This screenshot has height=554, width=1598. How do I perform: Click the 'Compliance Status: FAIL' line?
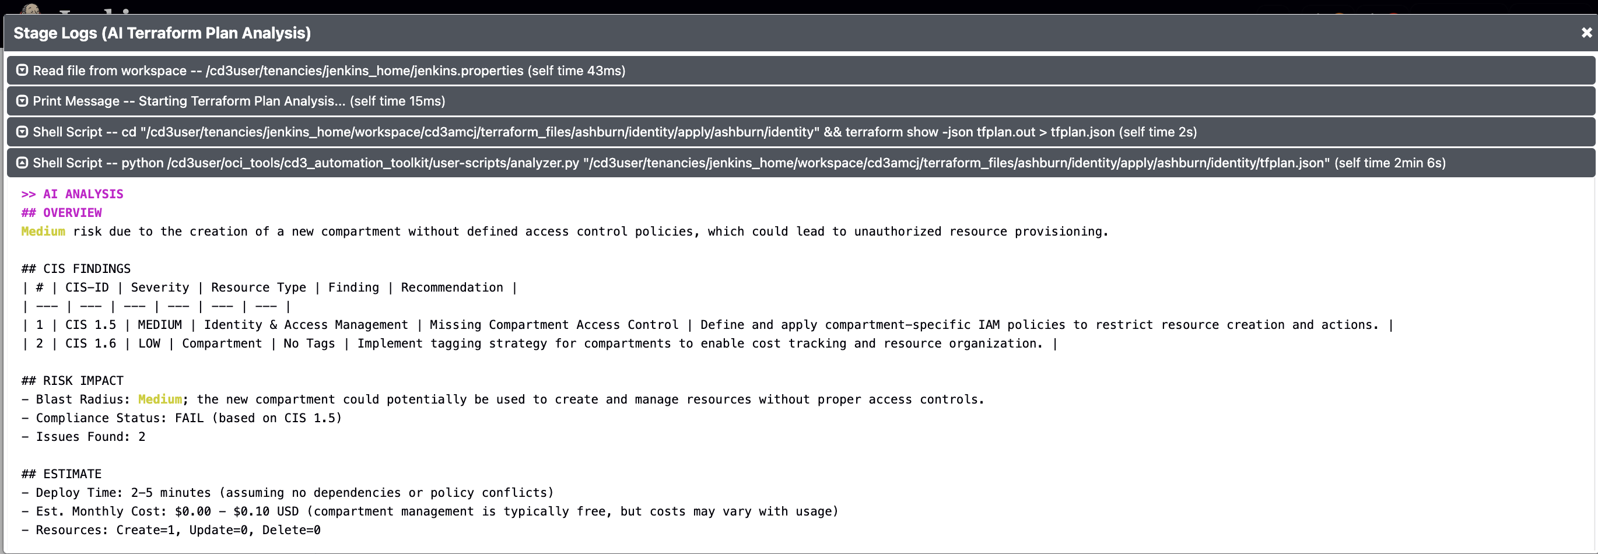[181, 418]
